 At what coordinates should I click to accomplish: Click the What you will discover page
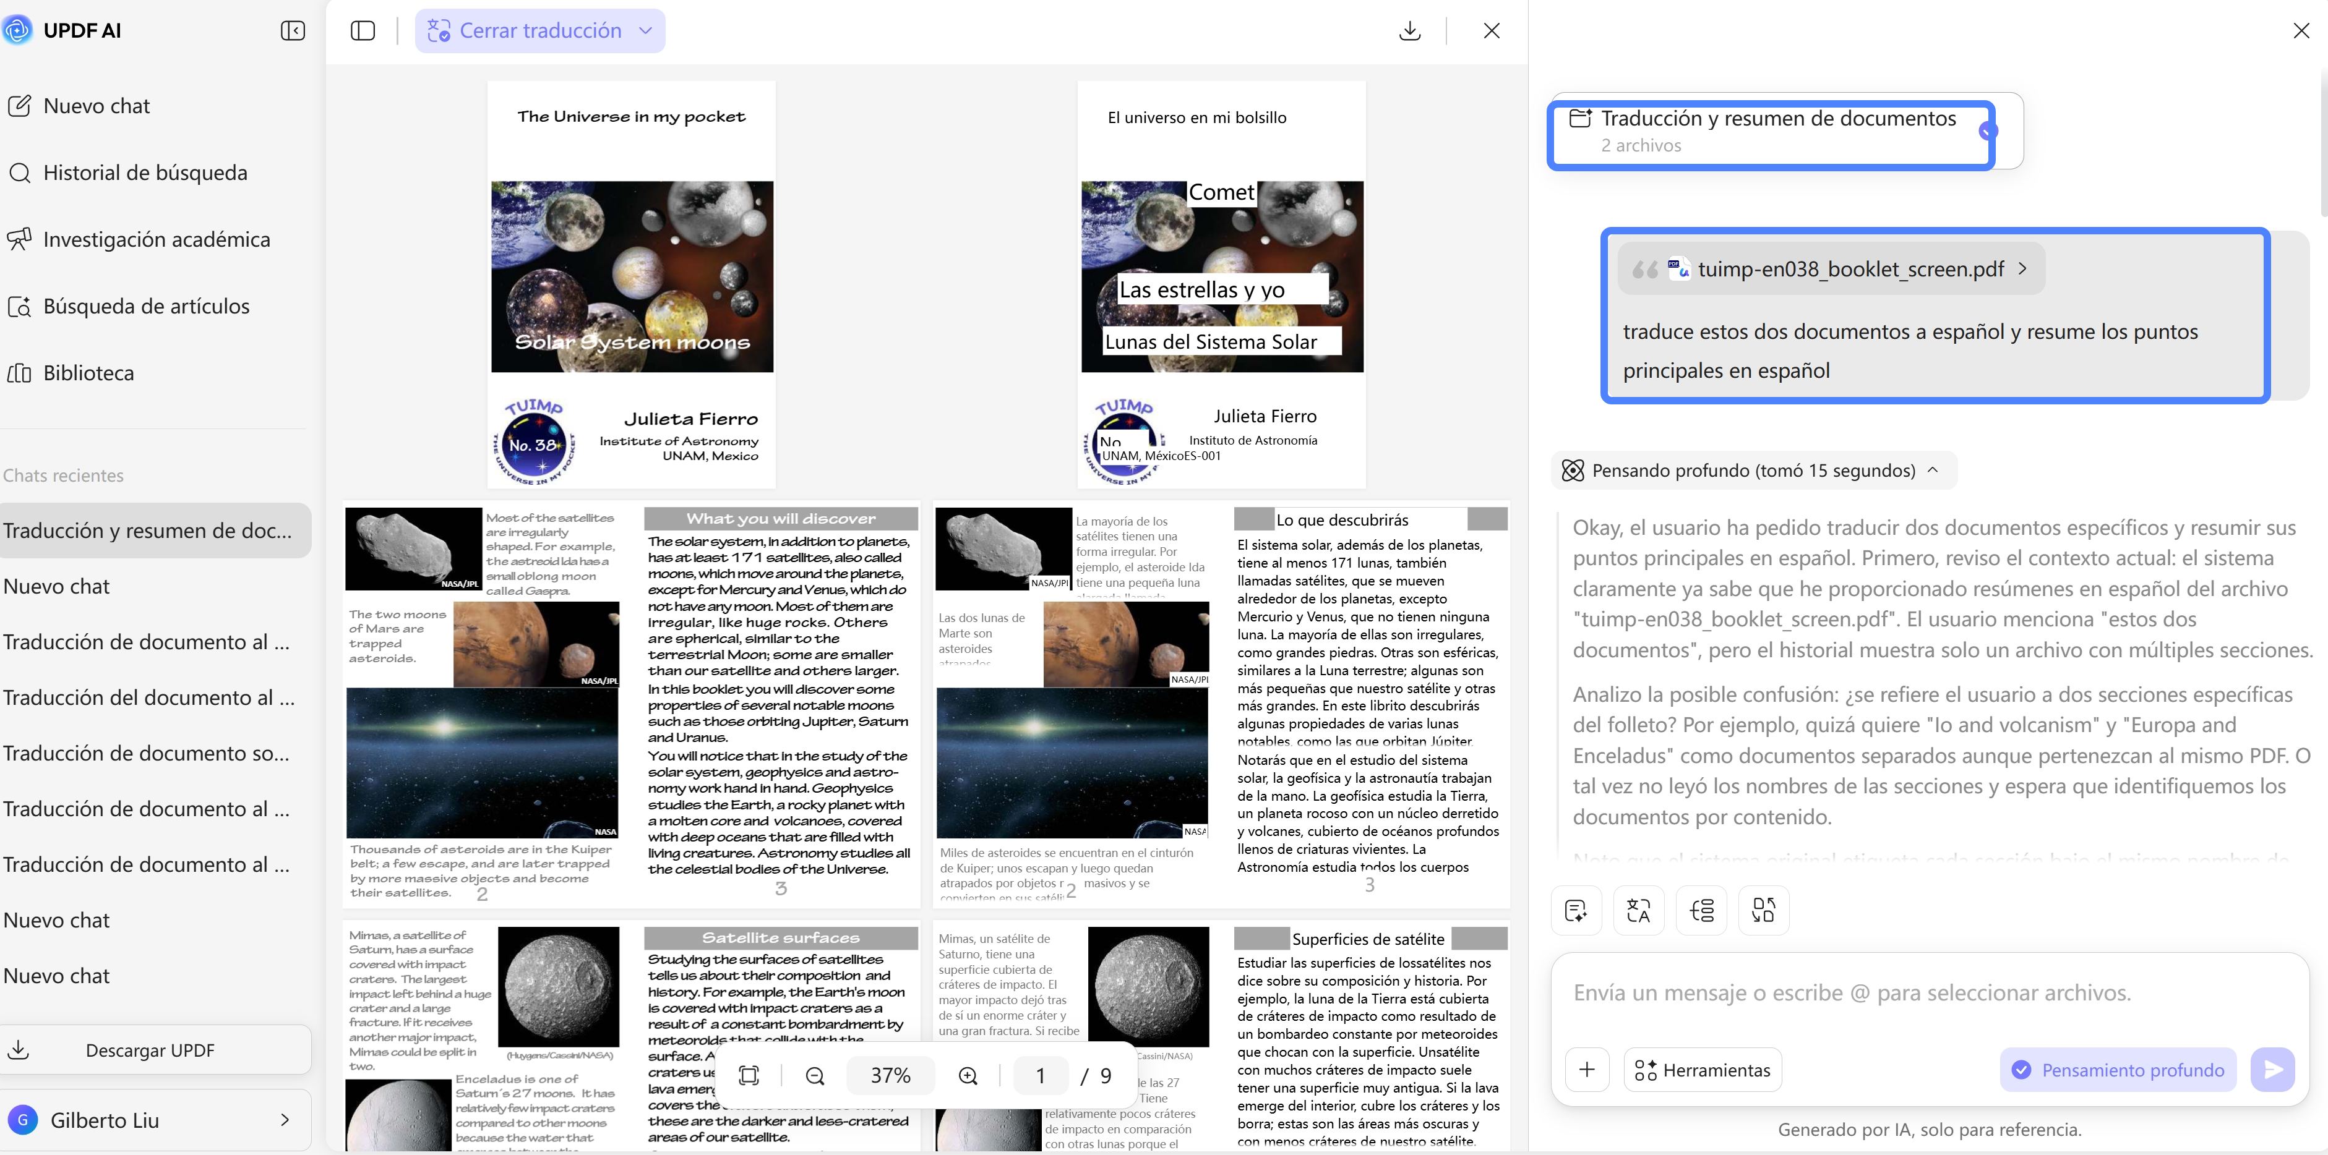tap(781, 704)
